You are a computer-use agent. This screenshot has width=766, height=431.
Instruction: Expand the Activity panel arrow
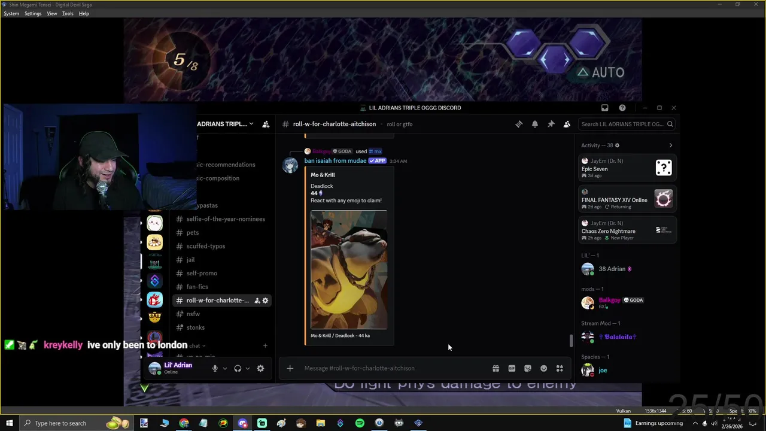(x=670, y=145)
